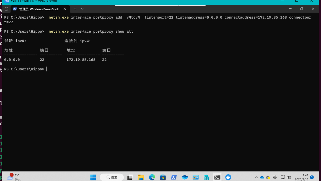Click the administrator shield icon
321x181 pixels.
click(6, 9)
